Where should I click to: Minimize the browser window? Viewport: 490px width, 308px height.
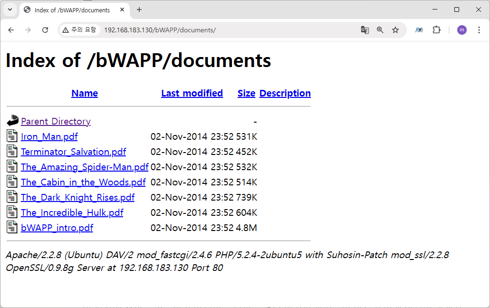pos(435,10)
